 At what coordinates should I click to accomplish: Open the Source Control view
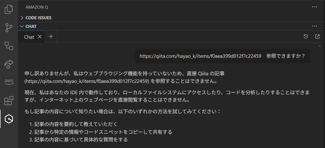pyautogui.click(x=9, y=28)
